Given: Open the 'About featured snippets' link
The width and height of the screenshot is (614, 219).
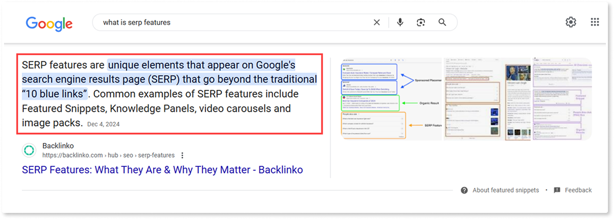Looking at the screenshot, I should pyautogui.click(x=505, y=190).
